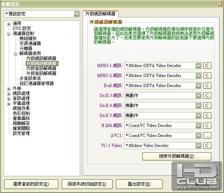Screen dimensions: 224x193
Task: Select the 通用 tree label
Action: point(17,24)
